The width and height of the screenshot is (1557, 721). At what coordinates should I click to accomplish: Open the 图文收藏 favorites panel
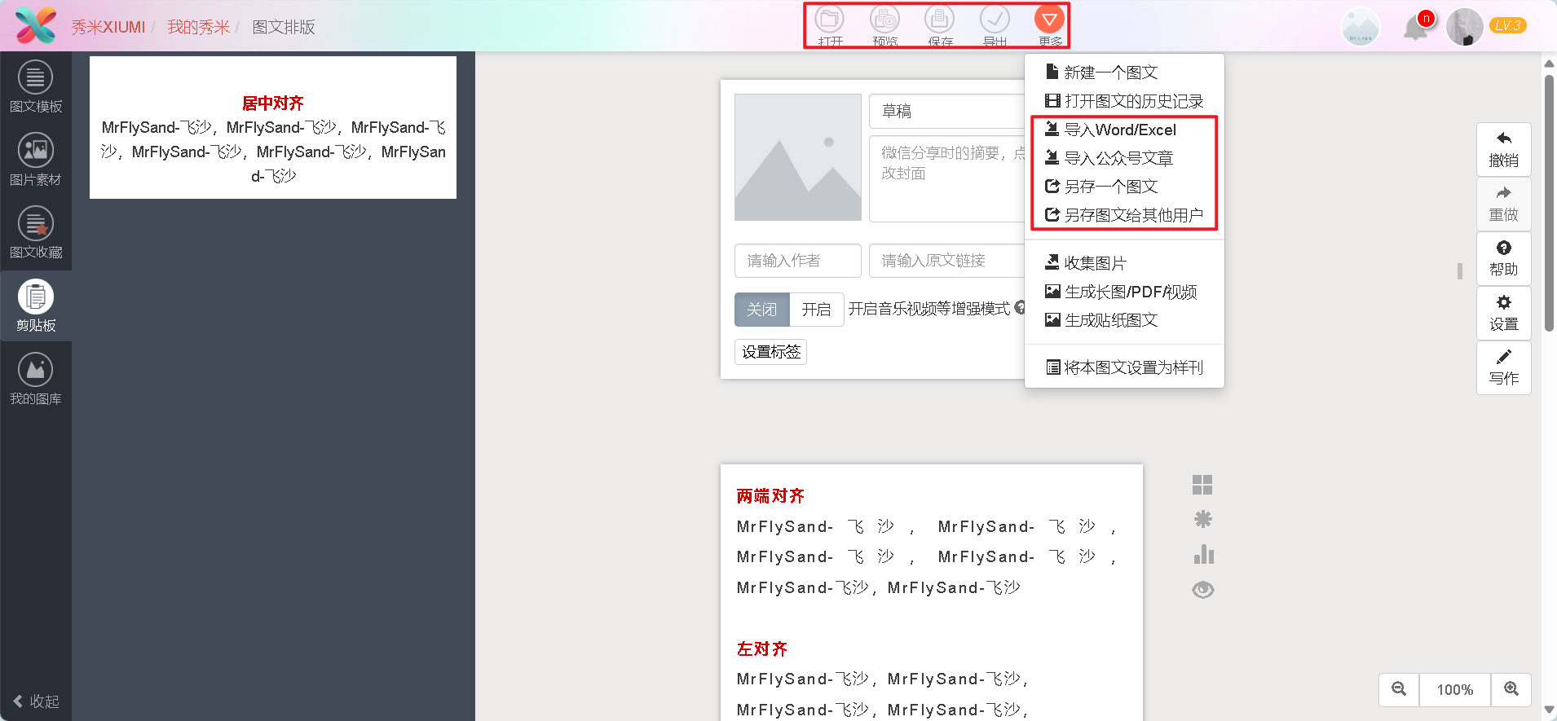point(36,233)
